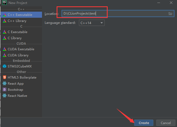Screen dimensions: 177x127
Task: Choose C Library project type
Action: tap(21, 38)
